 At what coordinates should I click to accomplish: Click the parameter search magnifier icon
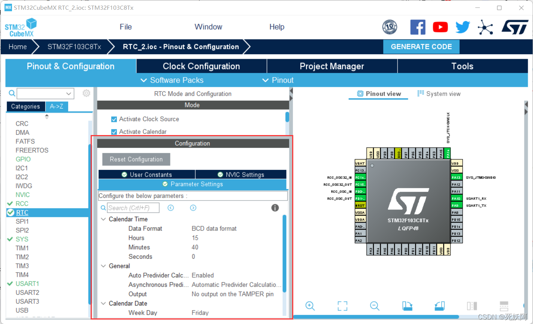tap(103, 208)
